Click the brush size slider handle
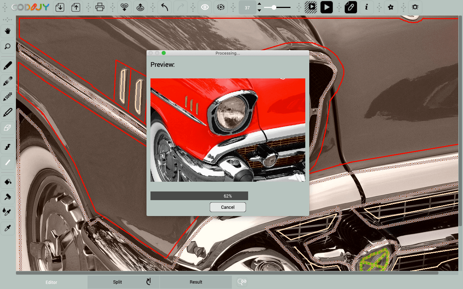This screenshot has height=289, width=463. pos(274,7)
